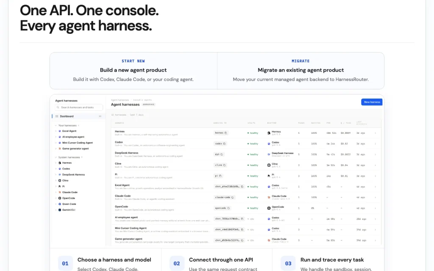Open the Mini Cursor Coding Agent row chevron
Screen dimensions: 434x271
click(376, 230)
